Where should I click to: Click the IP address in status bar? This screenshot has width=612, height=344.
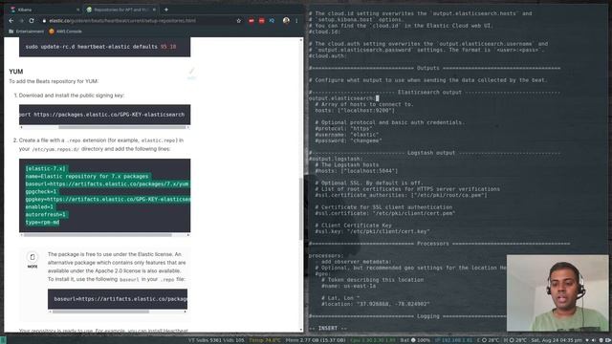(x=453, y=340)
